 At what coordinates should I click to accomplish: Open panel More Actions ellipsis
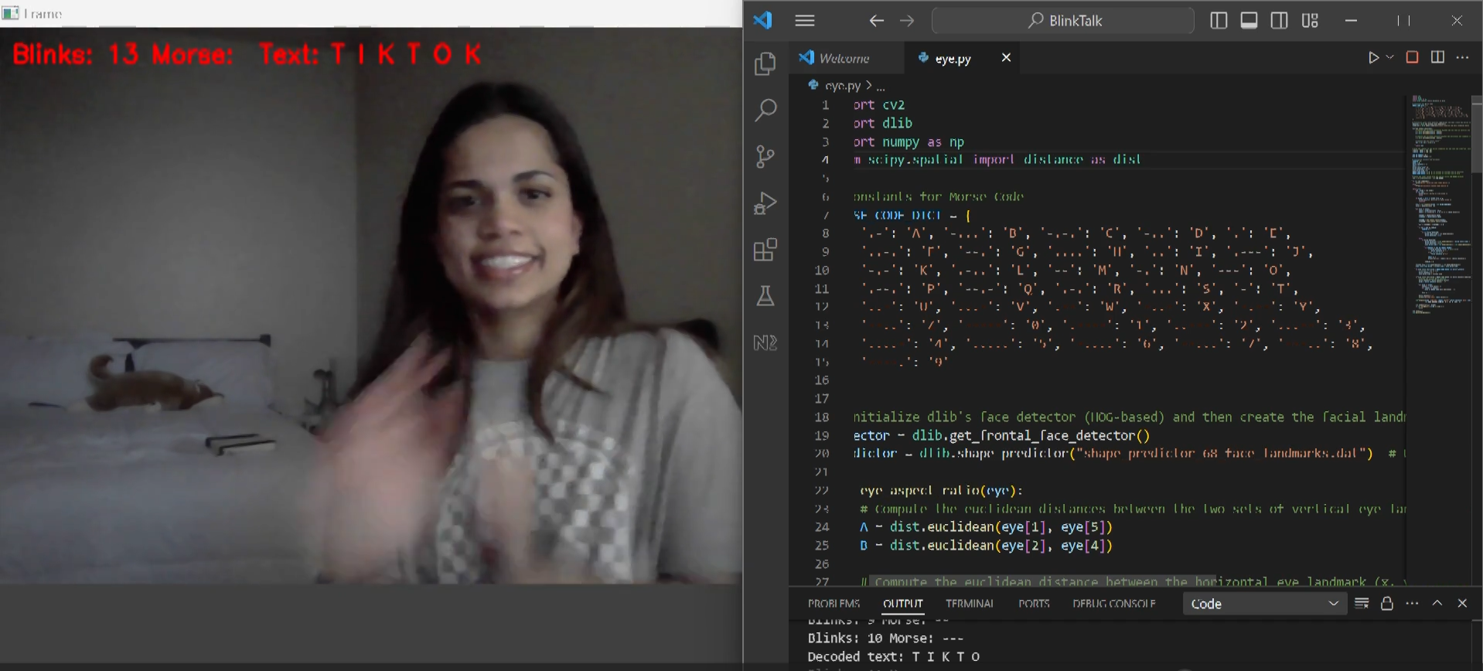point(1412,603)
